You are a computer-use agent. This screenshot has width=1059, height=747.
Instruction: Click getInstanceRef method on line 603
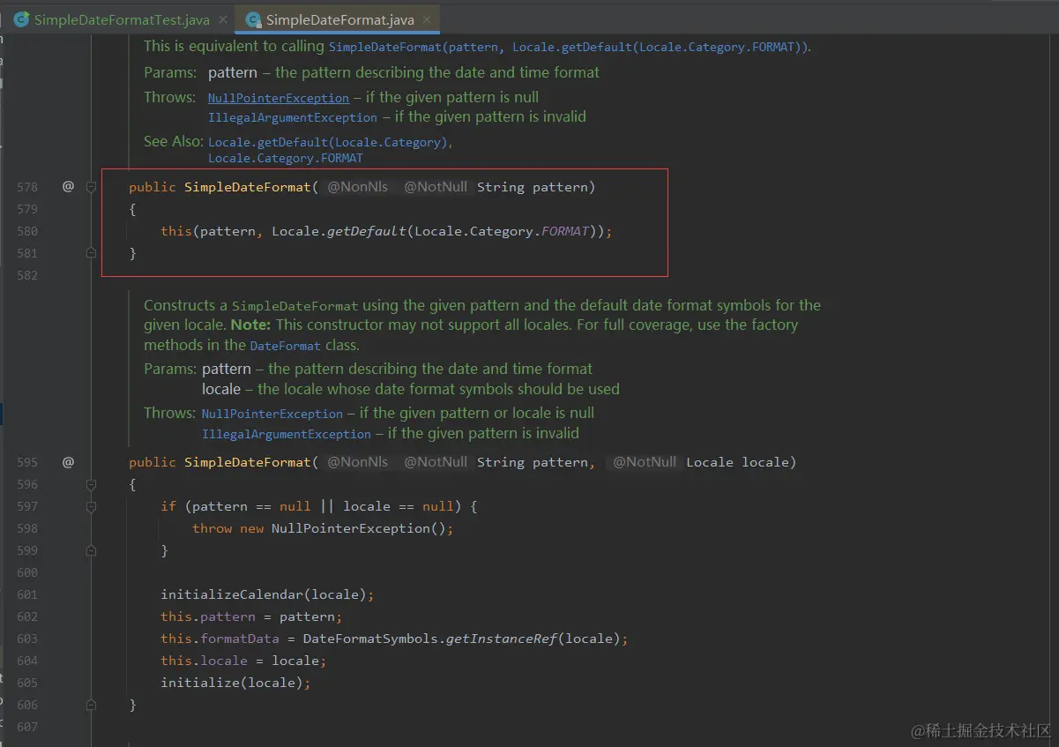[502, 639]
